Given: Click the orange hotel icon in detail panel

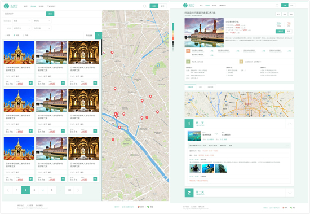Looking at the screenshot, I should click(188, 51).
